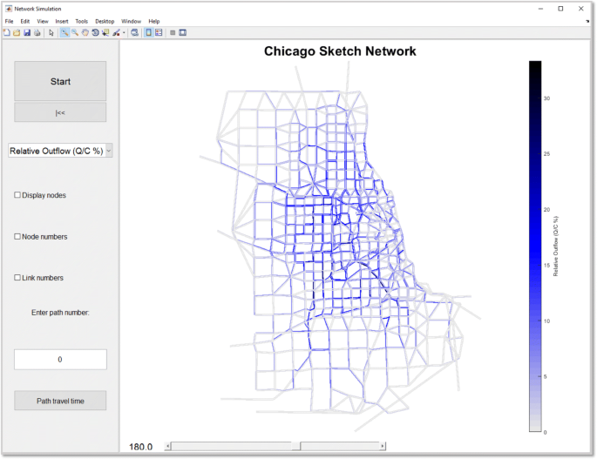The image size is (597, 459).
Task: Open the Brush color dropdown arrow
Action: pos(124,33)
